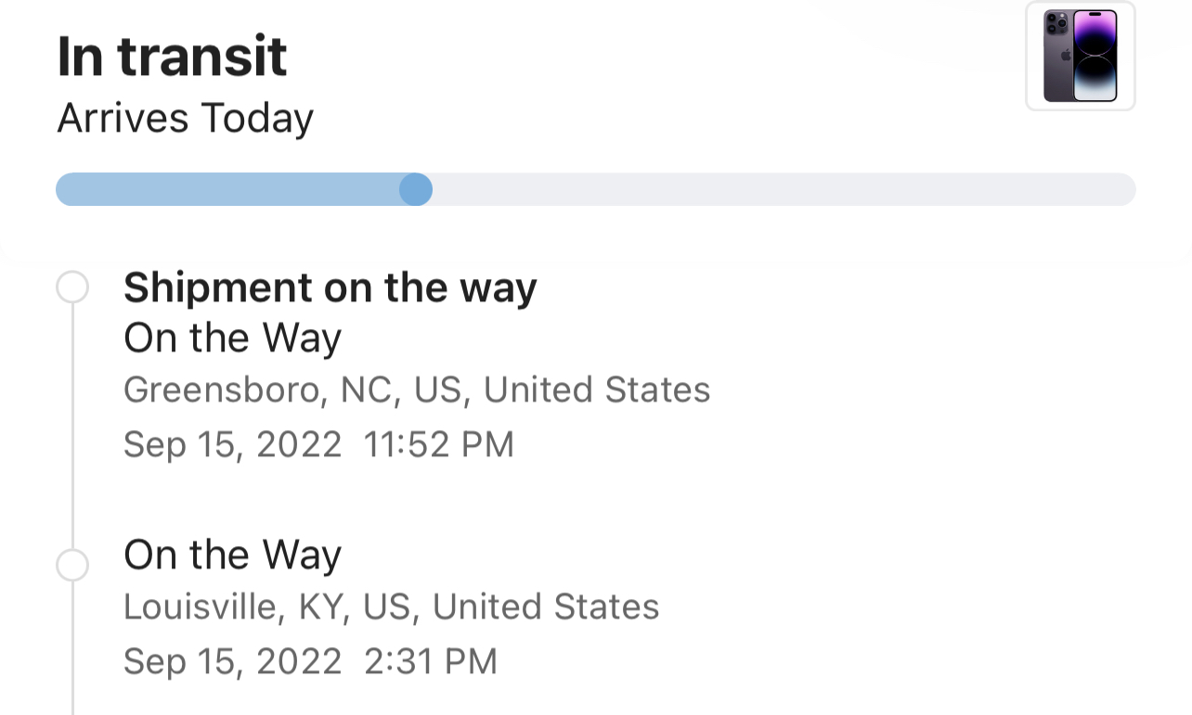1192x715 pixels.
Task: Open the iPhone product thumbnail
Action: click(1080, 56)
